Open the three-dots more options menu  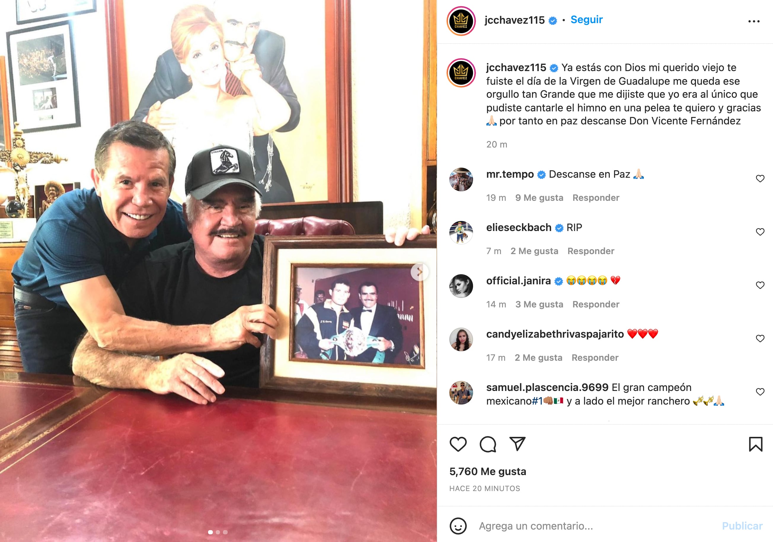[754, 21]
